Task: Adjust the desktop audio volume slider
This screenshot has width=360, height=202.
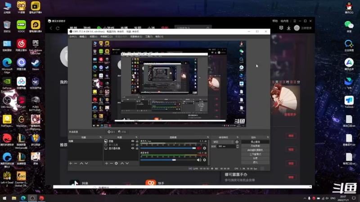Action: (168, 160)
